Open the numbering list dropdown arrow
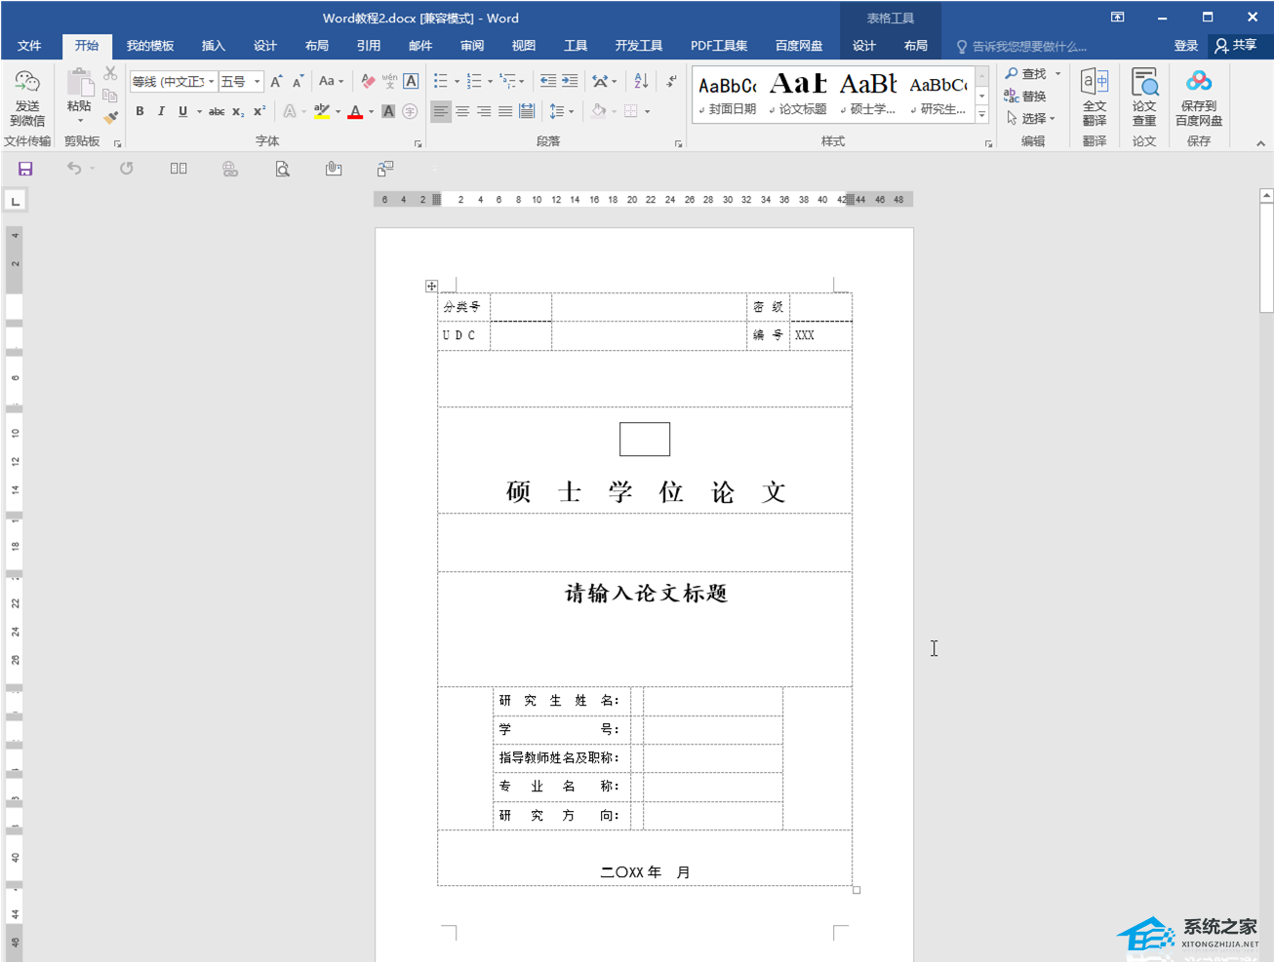This screenshot has height=962, width=1274. point(490,82)
